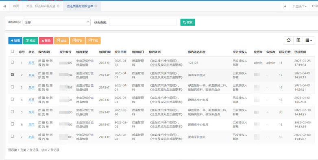Check the checkbox for row 6
Screen dimensions: 318x160
12,124
